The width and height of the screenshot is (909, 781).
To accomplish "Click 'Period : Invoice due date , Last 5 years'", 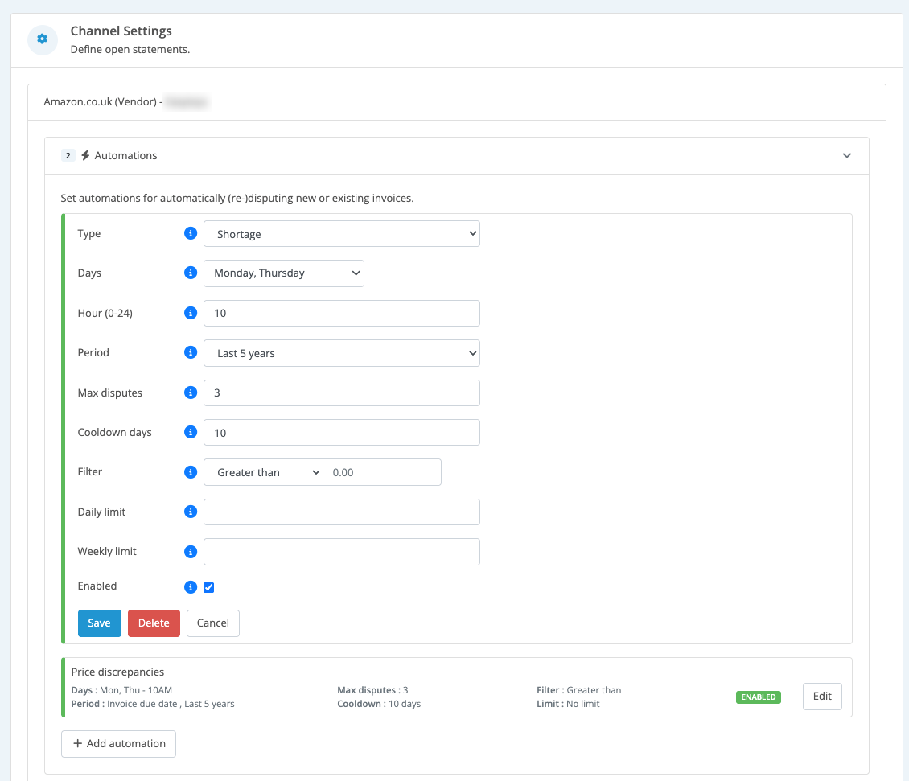I will (x=153, y=704).
